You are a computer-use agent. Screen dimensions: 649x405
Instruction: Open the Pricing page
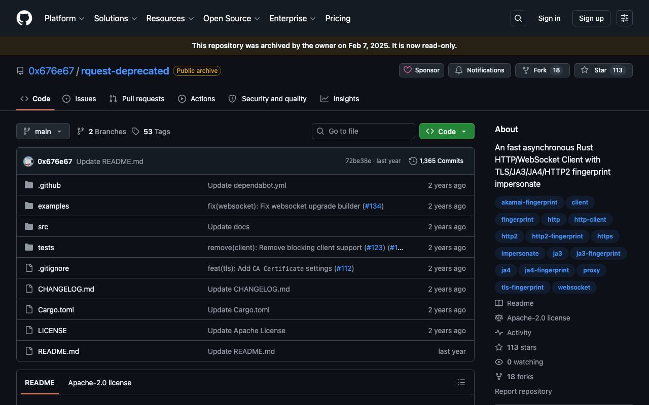[x=338, y=18]
